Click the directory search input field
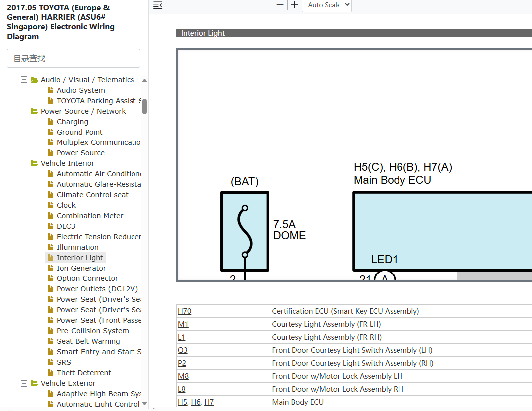The image size is (532, 411). click(x=74, y=58)
